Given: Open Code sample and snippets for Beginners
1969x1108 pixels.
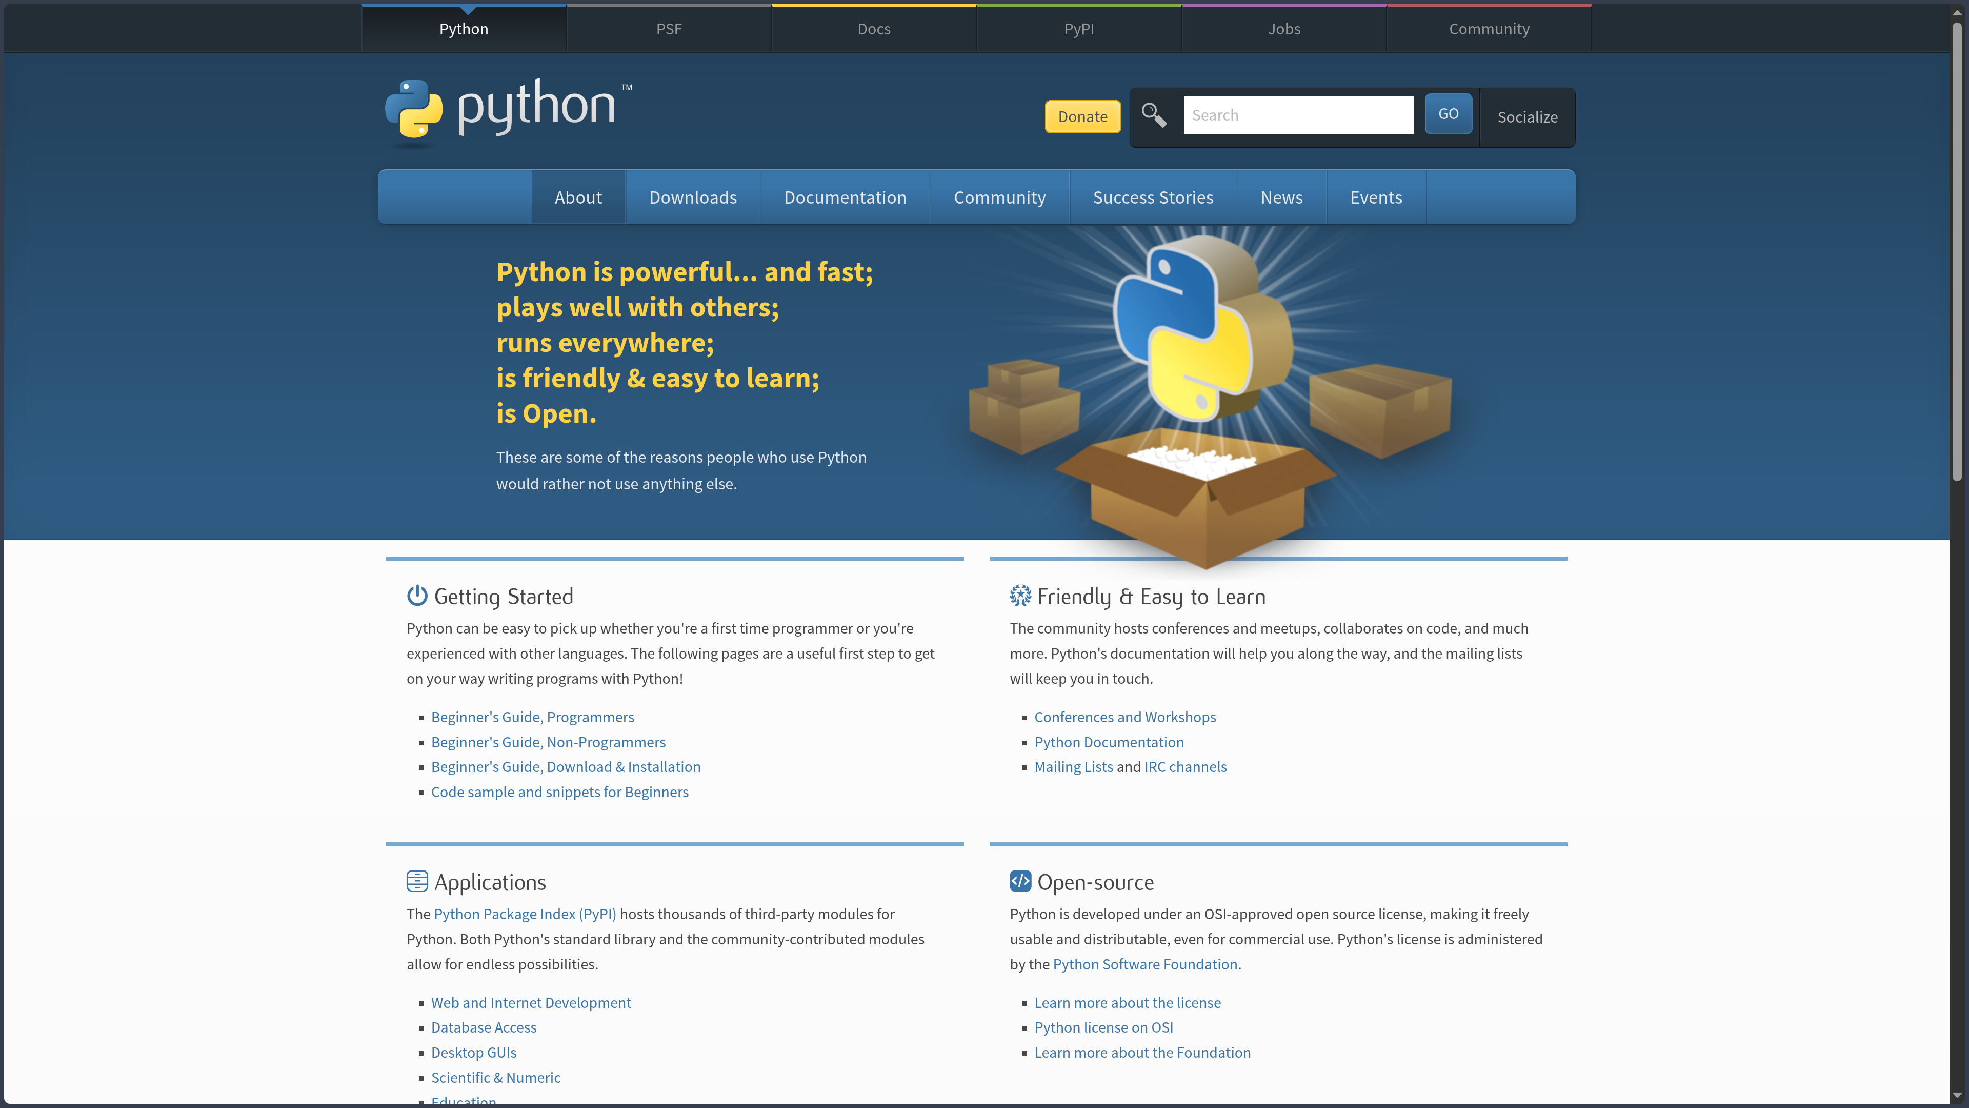Looking at the screenshot, I should (x=559, y=792).
